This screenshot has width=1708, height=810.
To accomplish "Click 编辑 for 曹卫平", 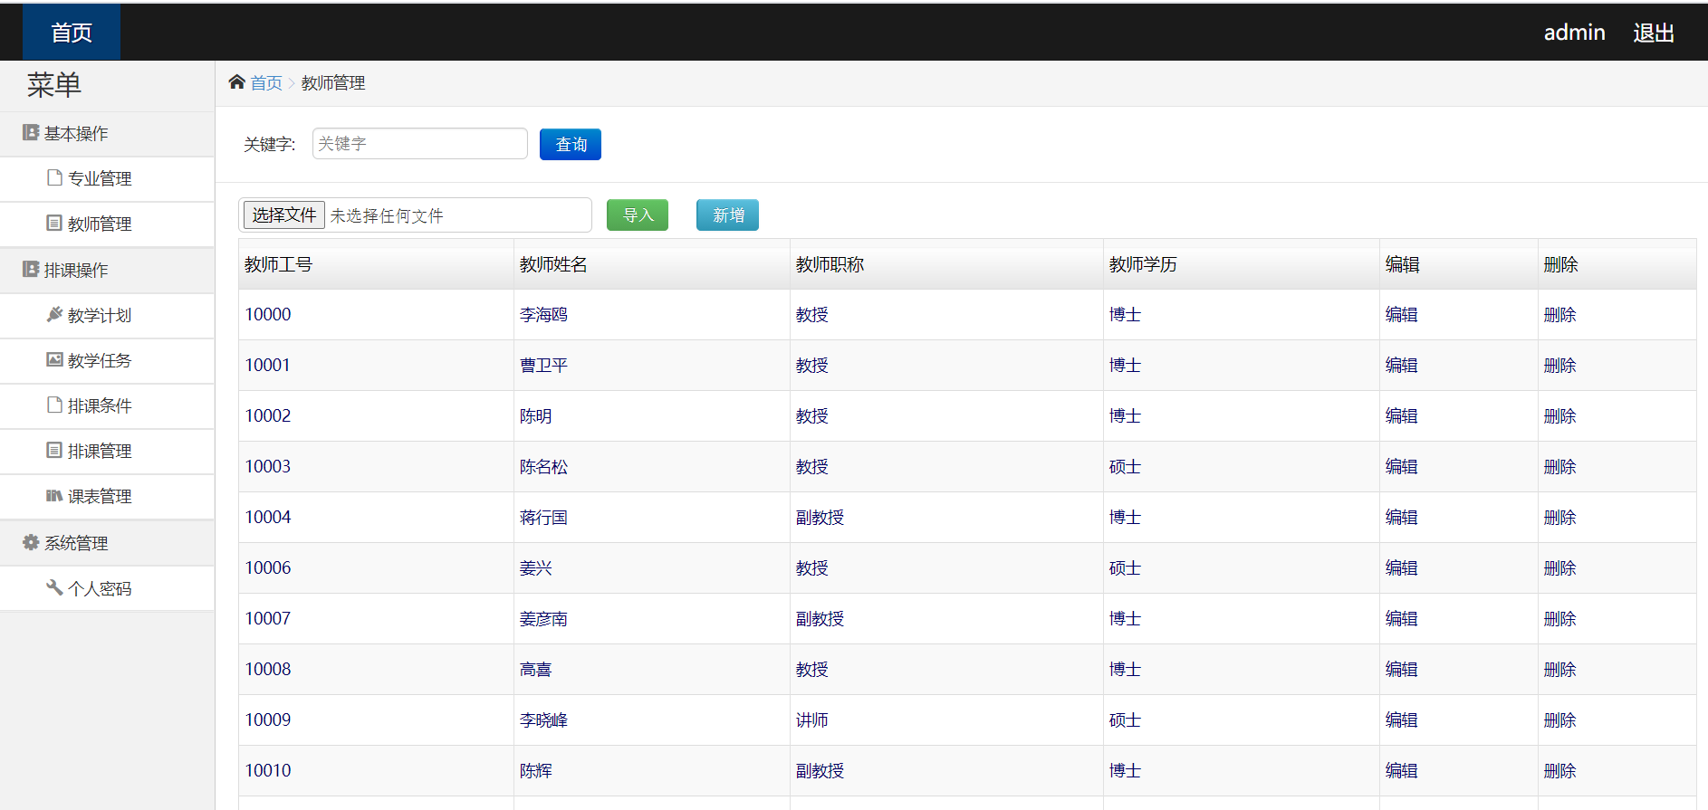I will pyautogui.click(x=1401, y=366).
